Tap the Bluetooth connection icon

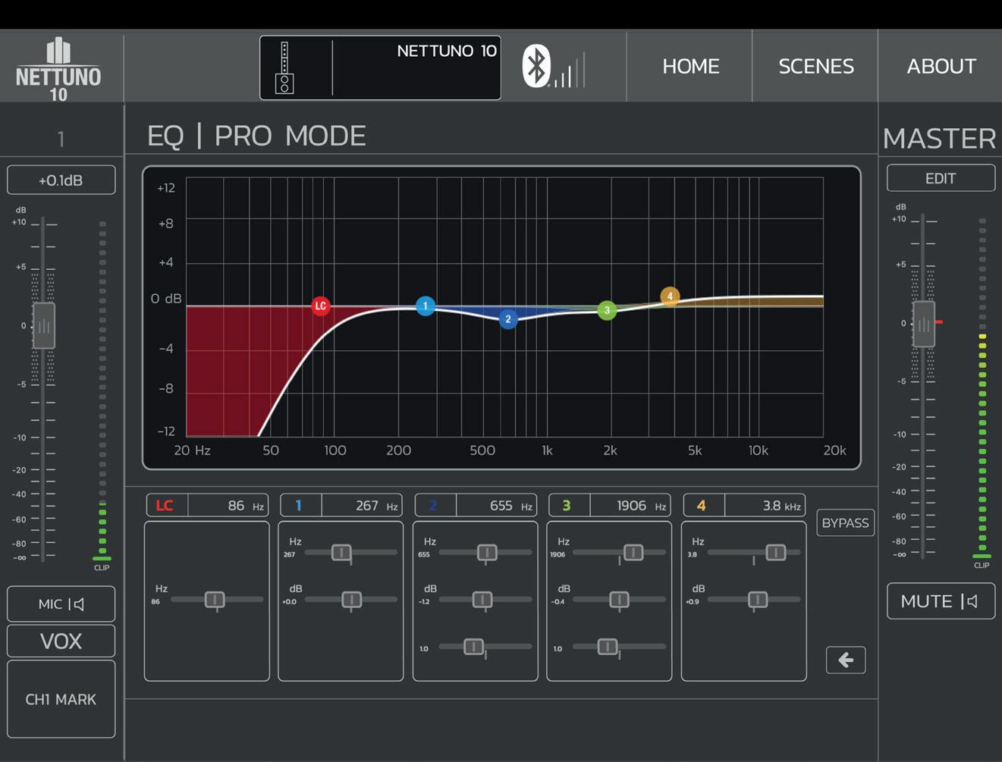536,66
